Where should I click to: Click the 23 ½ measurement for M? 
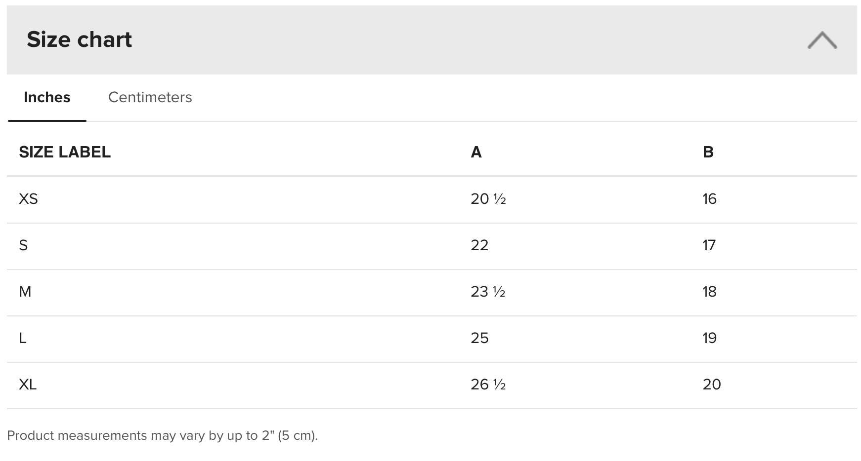488,292
